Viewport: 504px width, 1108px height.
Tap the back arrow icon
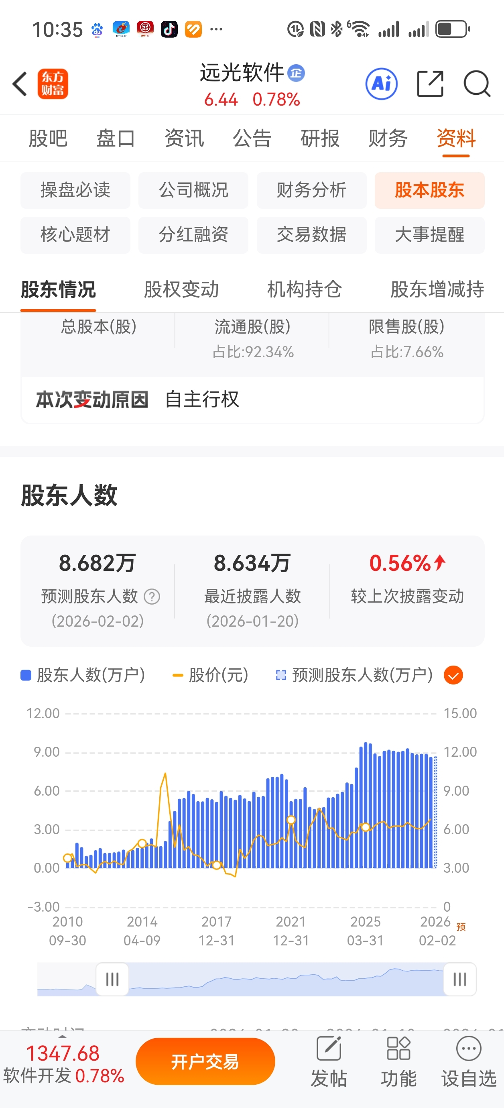[20, 84]
